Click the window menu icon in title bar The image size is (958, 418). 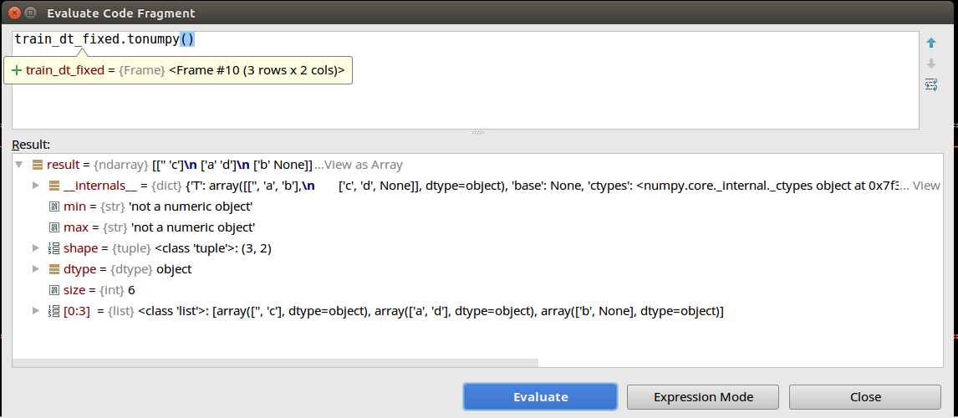point(32,13)
